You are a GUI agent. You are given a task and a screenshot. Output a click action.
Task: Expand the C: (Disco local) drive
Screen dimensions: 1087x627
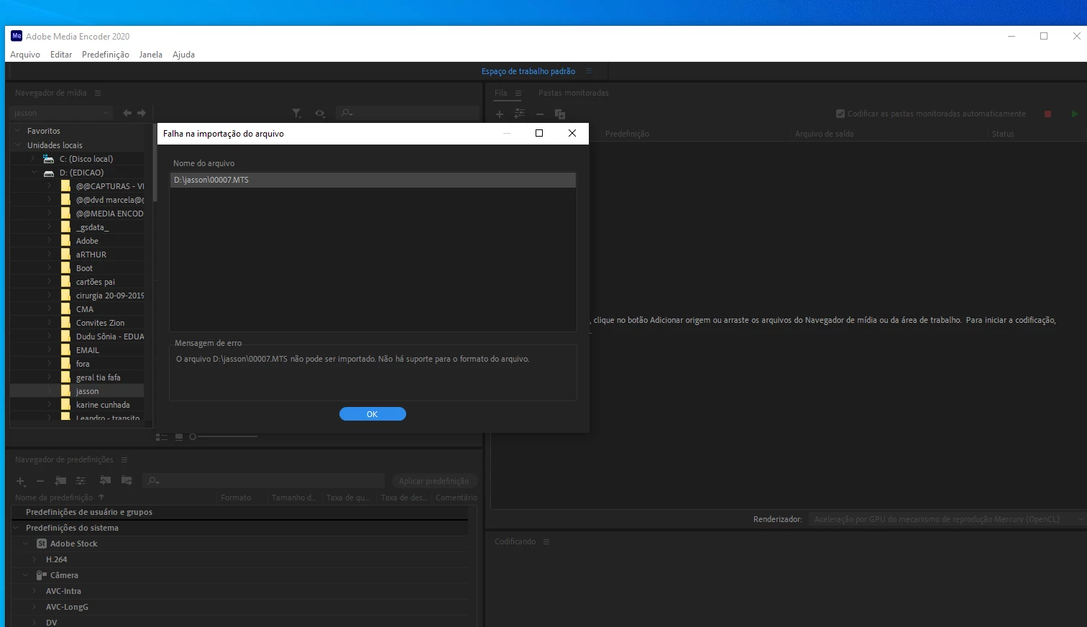click(33, 159)
